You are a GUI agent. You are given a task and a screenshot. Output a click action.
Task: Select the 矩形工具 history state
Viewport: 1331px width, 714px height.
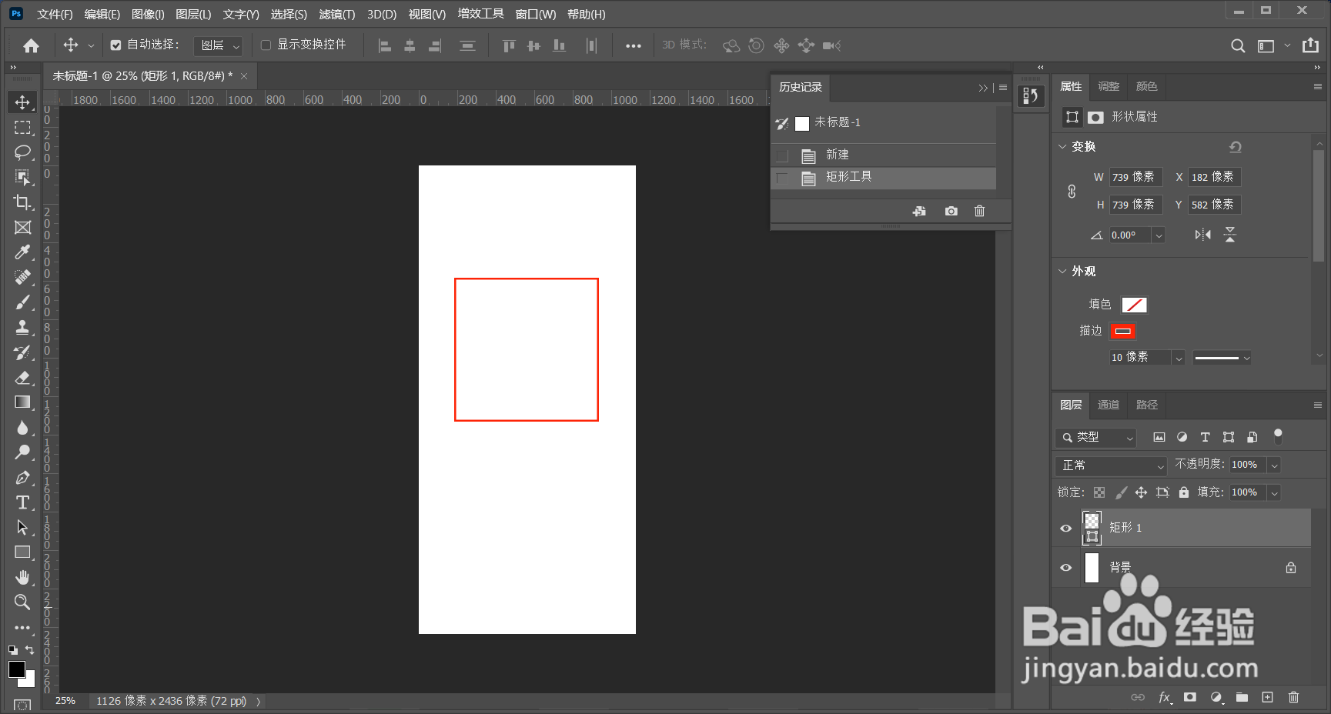884,178
